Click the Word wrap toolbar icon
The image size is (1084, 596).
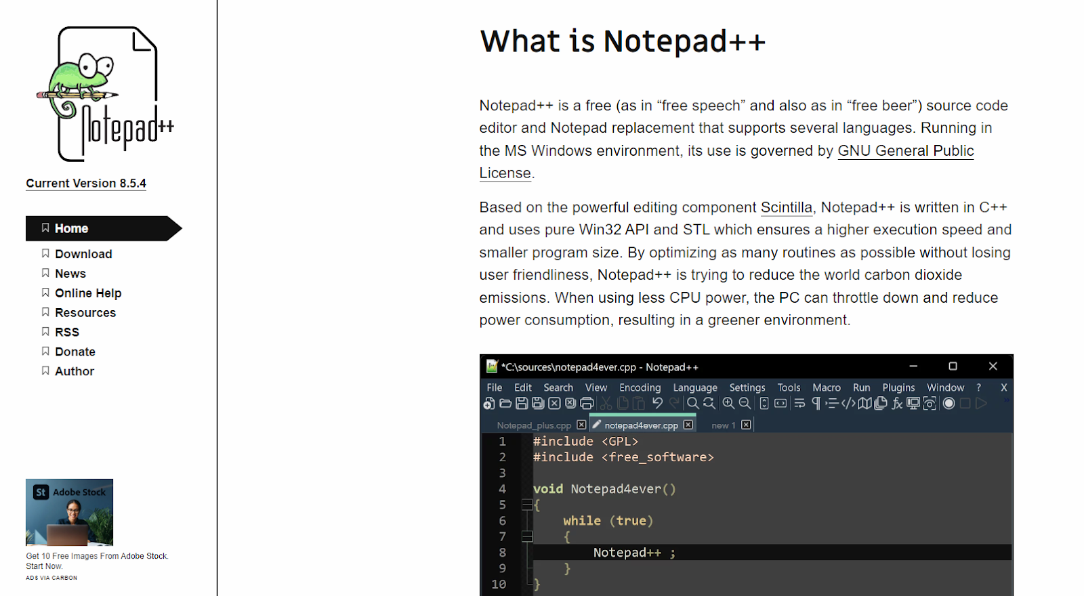799,403
